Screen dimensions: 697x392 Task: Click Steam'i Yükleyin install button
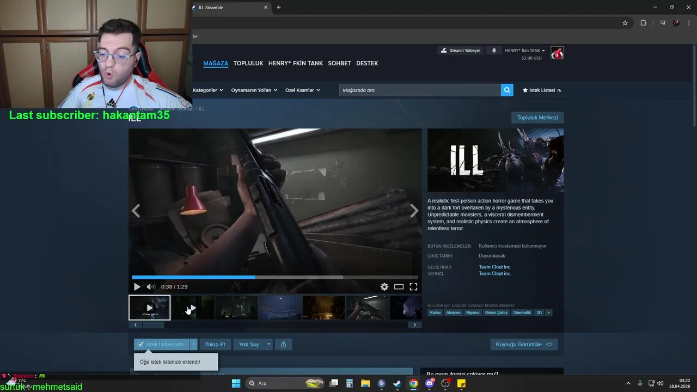pyautogui.click(x=461, y=51)
